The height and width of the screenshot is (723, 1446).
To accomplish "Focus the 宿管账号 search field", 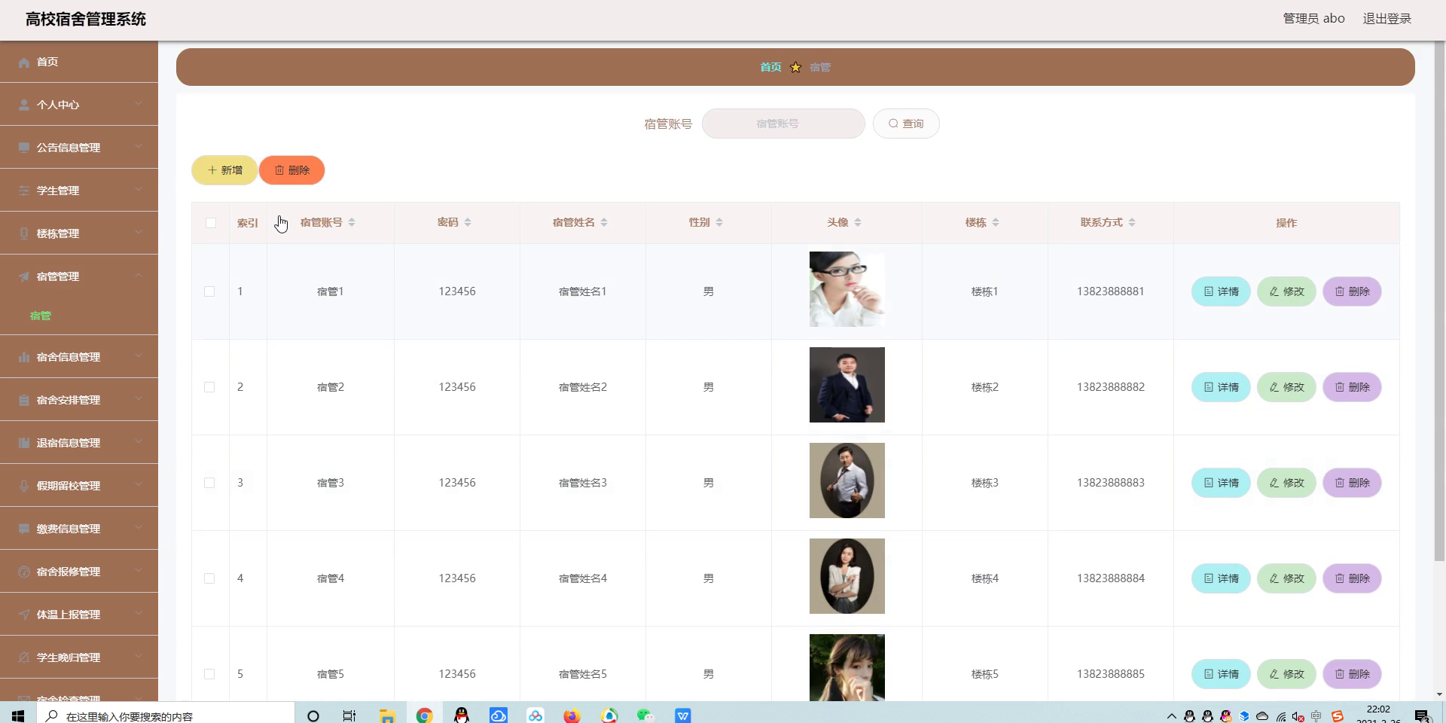I will pos(783,124).
